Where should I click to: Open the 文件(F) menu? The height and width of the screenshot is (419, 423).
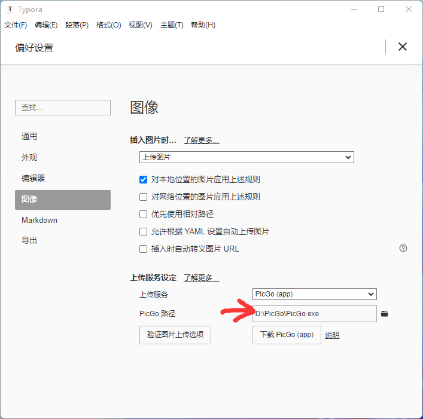tap(16, 25)
